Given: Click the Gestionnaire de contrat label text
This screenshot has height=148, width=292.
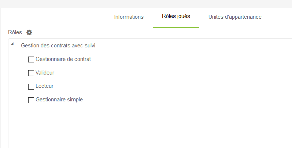Looking at the screenshot, I should [x=63, y=59].
